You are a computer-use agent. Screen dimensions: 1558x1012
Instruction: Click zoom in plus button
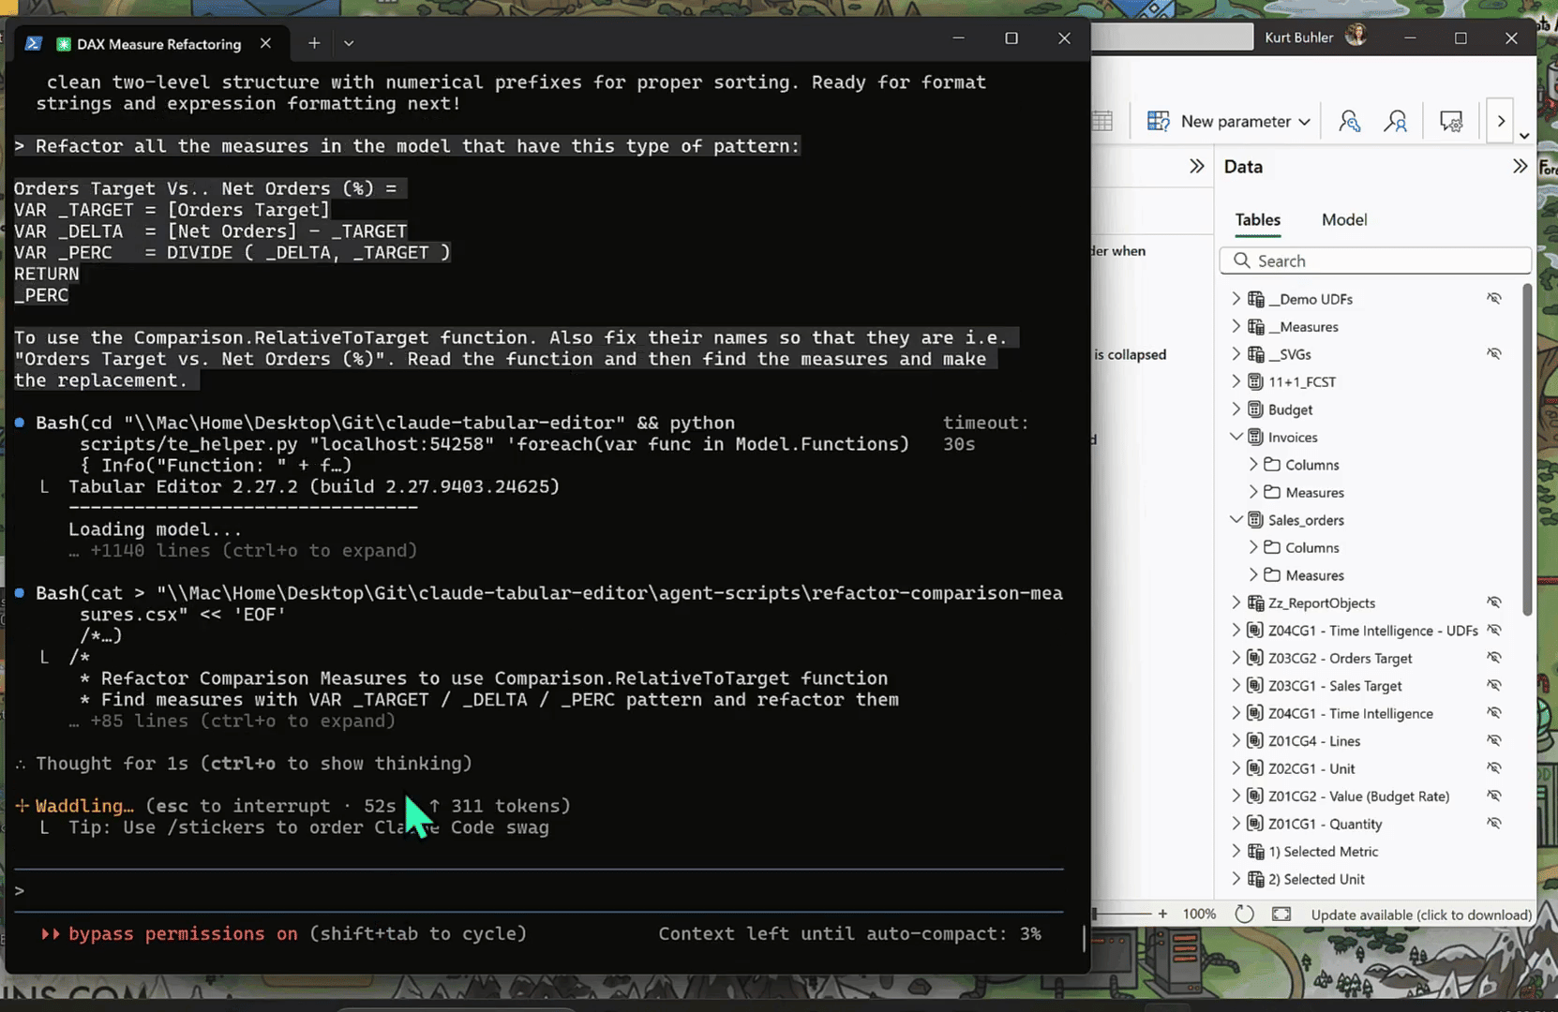click(1162, 914)
